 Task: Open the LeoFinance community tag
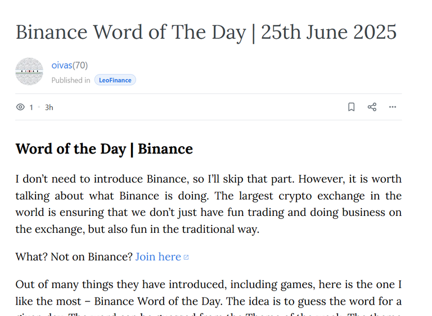pos(115,80)
